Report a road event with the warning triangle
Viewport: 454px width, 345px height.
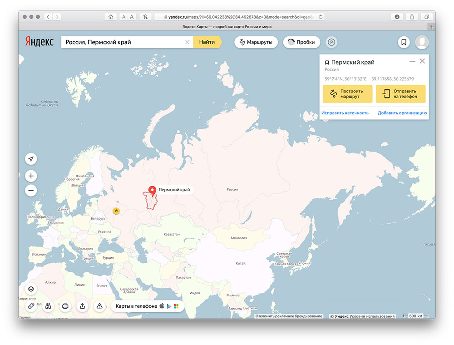tap(99, 306)
